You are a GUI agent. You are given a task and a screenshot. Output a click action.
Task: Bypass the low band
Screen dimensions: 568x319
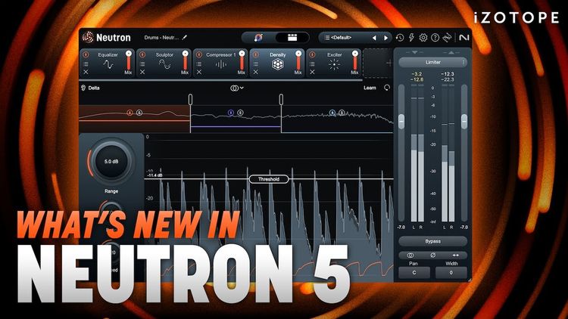130,113
